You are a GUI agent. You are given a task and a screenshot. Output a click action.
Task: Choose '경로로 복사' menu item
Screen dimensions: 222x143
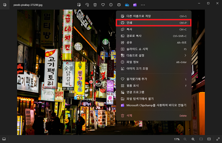[154, 36]
